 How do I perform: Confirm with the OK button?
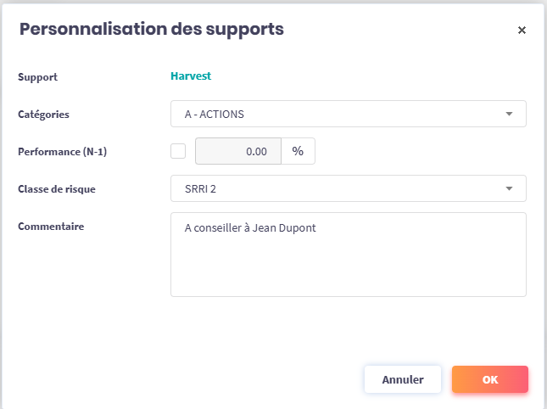tap(490, 379)
